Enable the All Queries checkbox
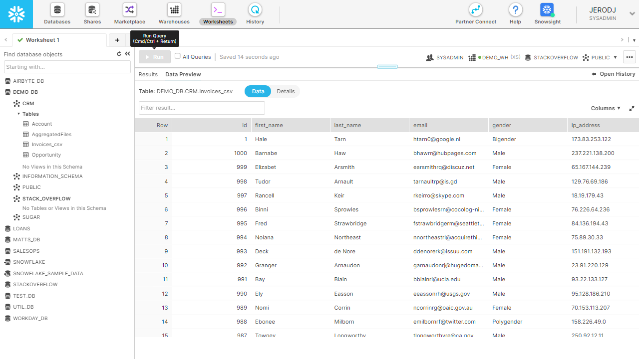 pos(178,56)
